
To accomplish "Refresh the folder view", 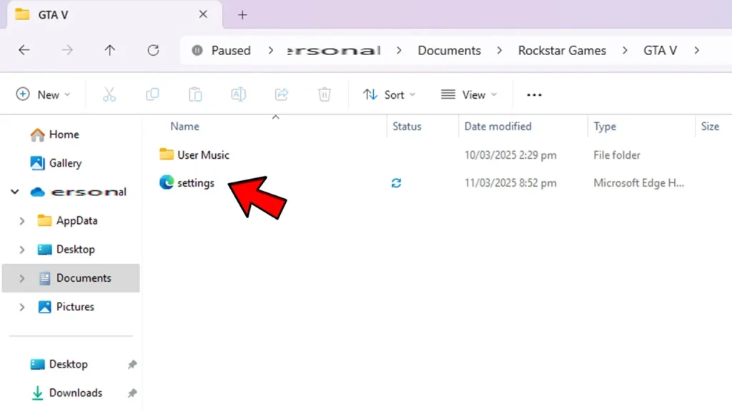I will click(153, 50).
